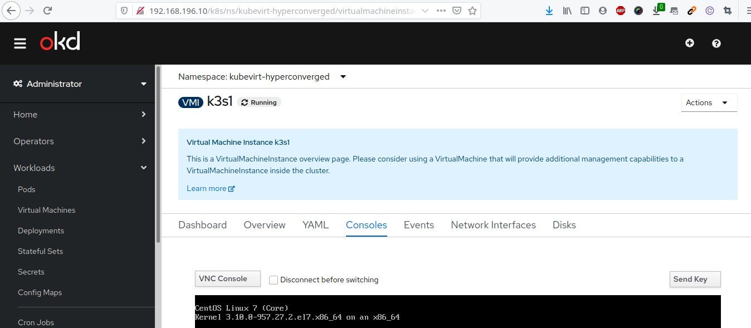The width and height of the screenshot is (751, 328).
Task: Open the Send Key dropdown
Action: [695, 279]
